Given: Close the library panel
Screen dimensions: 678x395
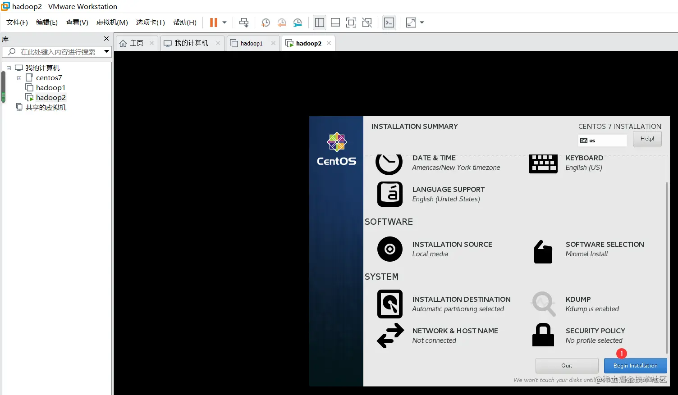Looking at the screenshot, I should click(x=106, y=39).
